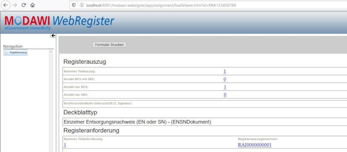Viewport: 347px width, 152px height.
Task: Click the browser forward arrow
Action: (15, 5)
